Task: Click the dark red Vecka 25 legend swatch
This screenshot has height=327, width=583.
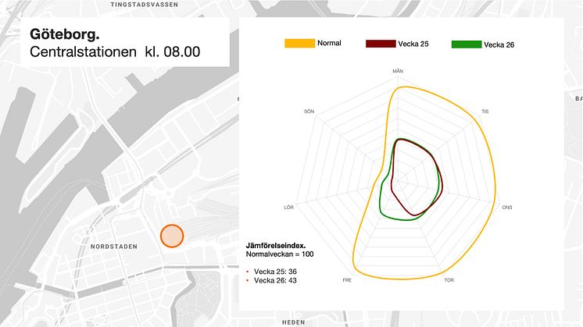Action: 381,44
